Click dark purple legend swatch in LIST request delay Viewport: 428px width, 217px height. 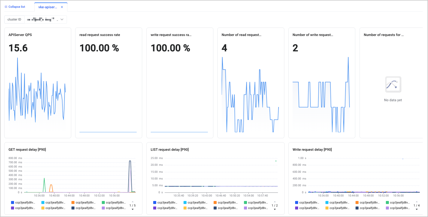pos(155,208)
